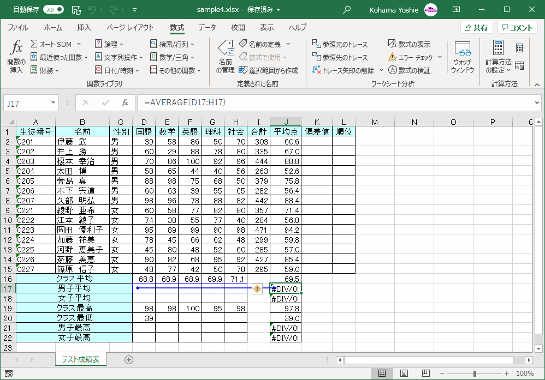Click 参照元のトレース (Trace Precedents) icon
The width and height of the screenshot is (545, 380).
(x=340, y=44)
